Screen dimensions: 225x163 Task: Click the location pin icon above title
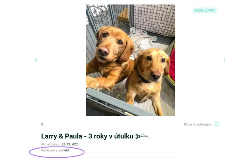pyautogui.click(x=42, y=124)
